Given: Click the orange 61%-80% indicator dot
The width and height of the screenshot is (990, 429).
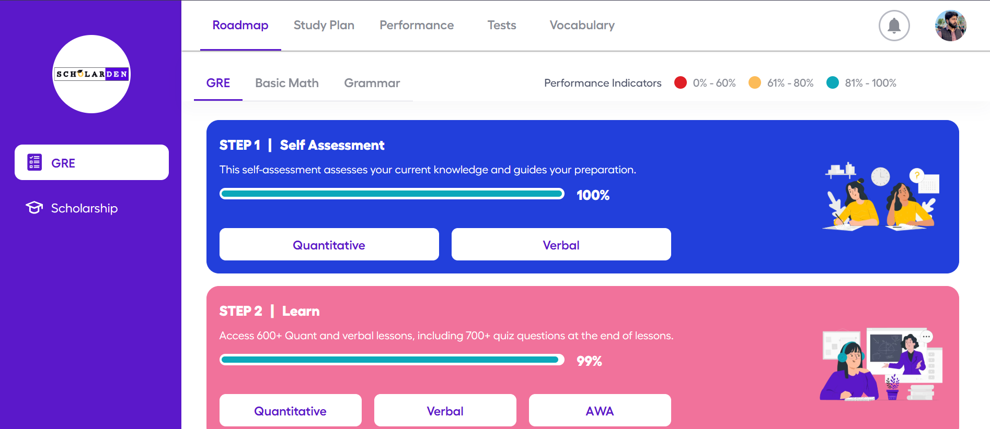Looking at the screenshot, I should coord(754,82).
